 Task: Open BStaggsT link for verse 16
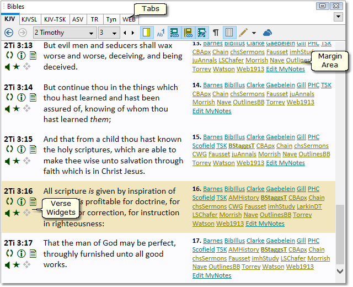point(274,198)
